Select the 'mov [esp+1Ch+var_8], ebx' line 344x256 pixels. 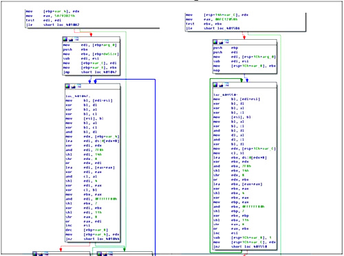(x=244, y=66)
